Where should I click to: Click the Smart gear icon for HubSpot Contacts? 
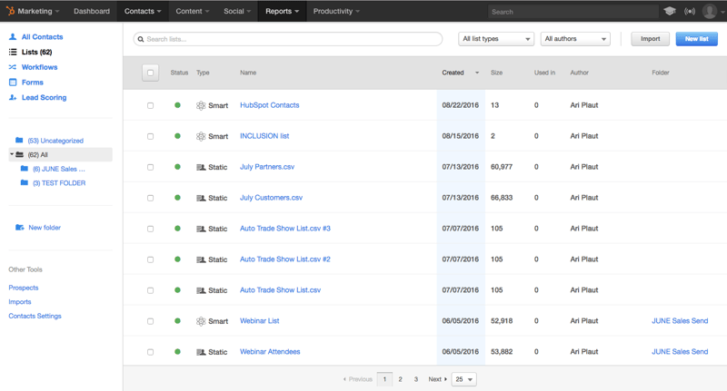pyautogui.click(x=201, y=105)
